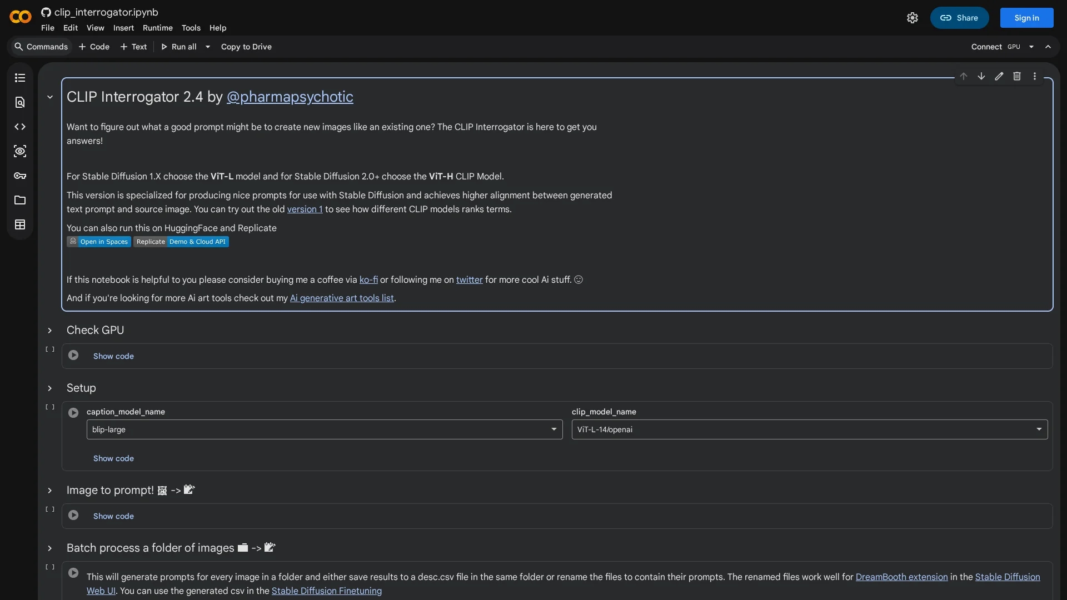Edit cell with pencil icon
This screenshot has height=600, width=1067.
point(999,76)
